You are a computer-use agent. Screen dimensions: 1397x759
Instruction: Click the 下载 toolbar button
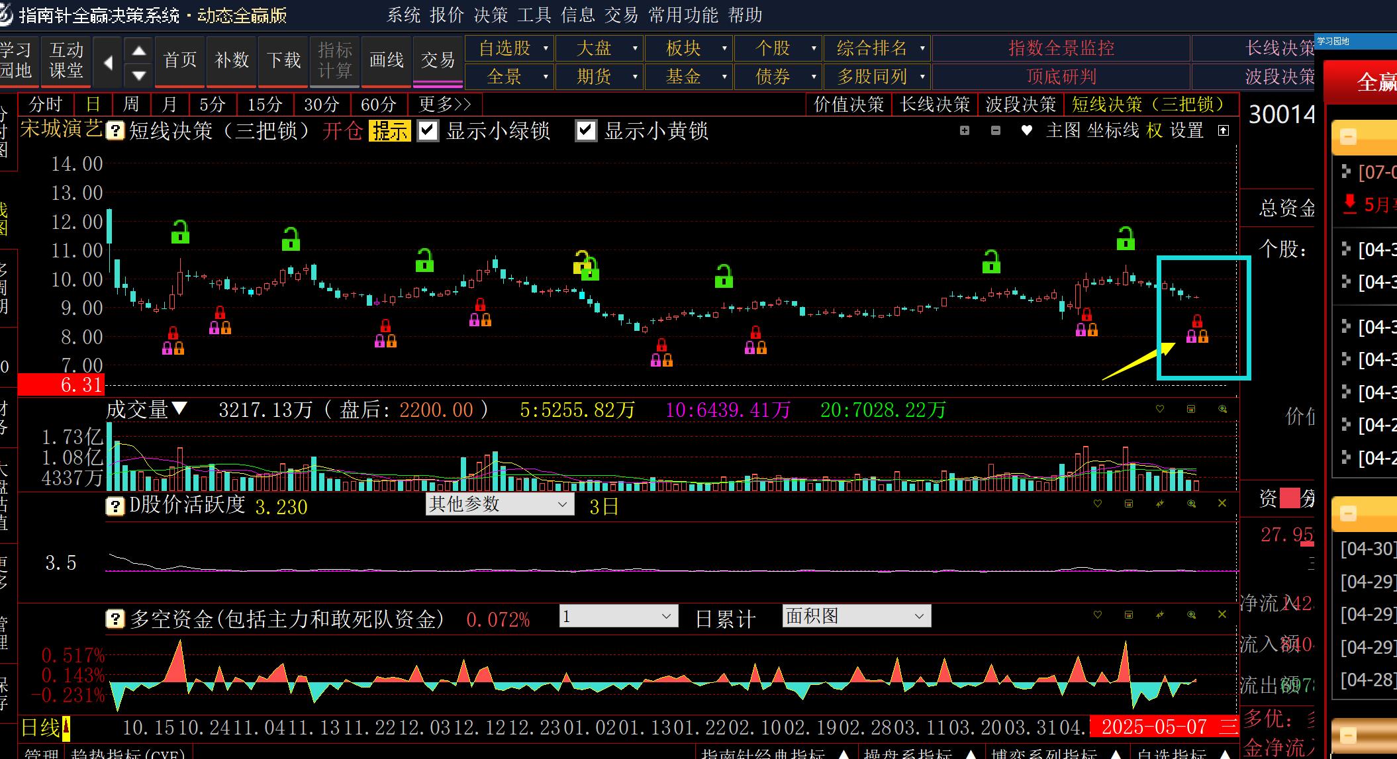pos(283,61)
